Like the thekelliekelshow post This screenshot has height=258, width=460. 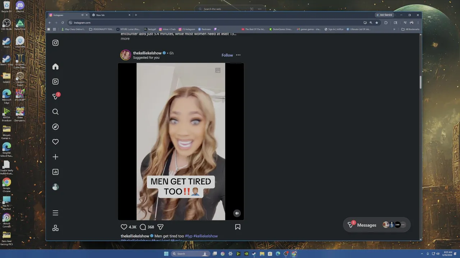click(124, 227)
